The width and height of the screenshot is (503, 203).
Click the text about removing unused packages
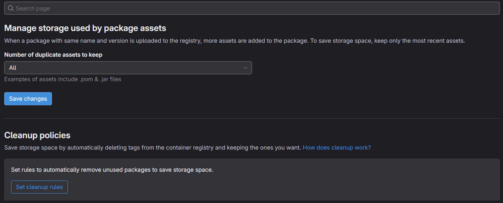[112, 170]
